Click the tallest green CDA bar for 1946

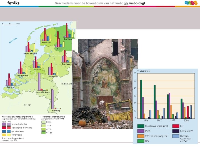click(x=141, y=99)
